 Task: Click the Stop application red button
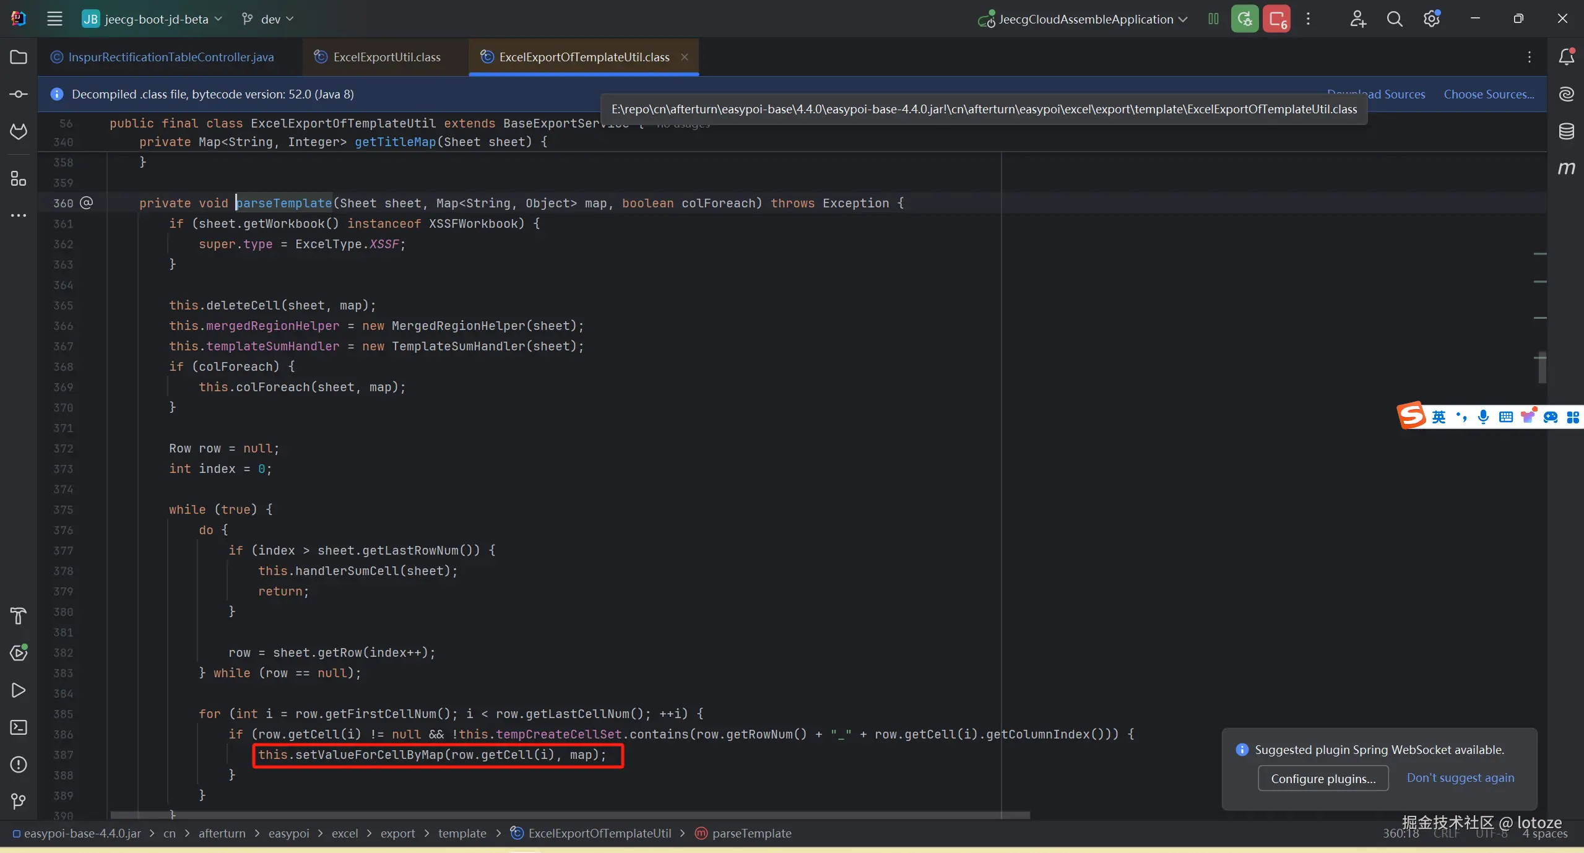pos(1276,19)
